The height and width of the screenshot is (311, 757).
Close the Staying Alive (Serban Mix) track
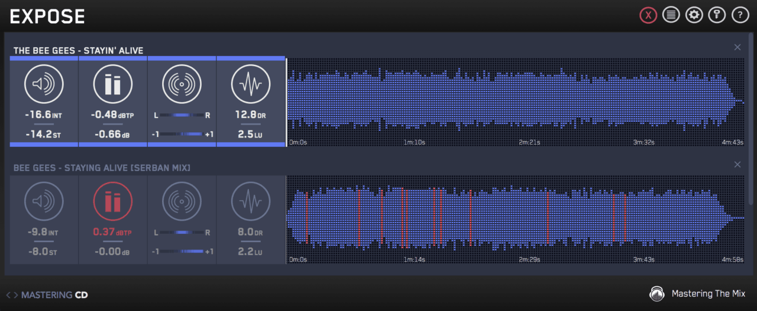click(x=737, y=165)
